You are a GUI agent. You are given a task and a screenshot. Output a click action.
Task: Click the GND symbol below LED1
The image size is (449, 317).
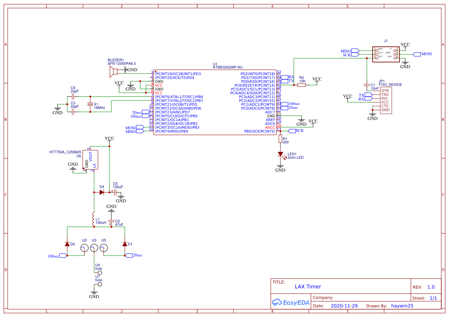280,168
